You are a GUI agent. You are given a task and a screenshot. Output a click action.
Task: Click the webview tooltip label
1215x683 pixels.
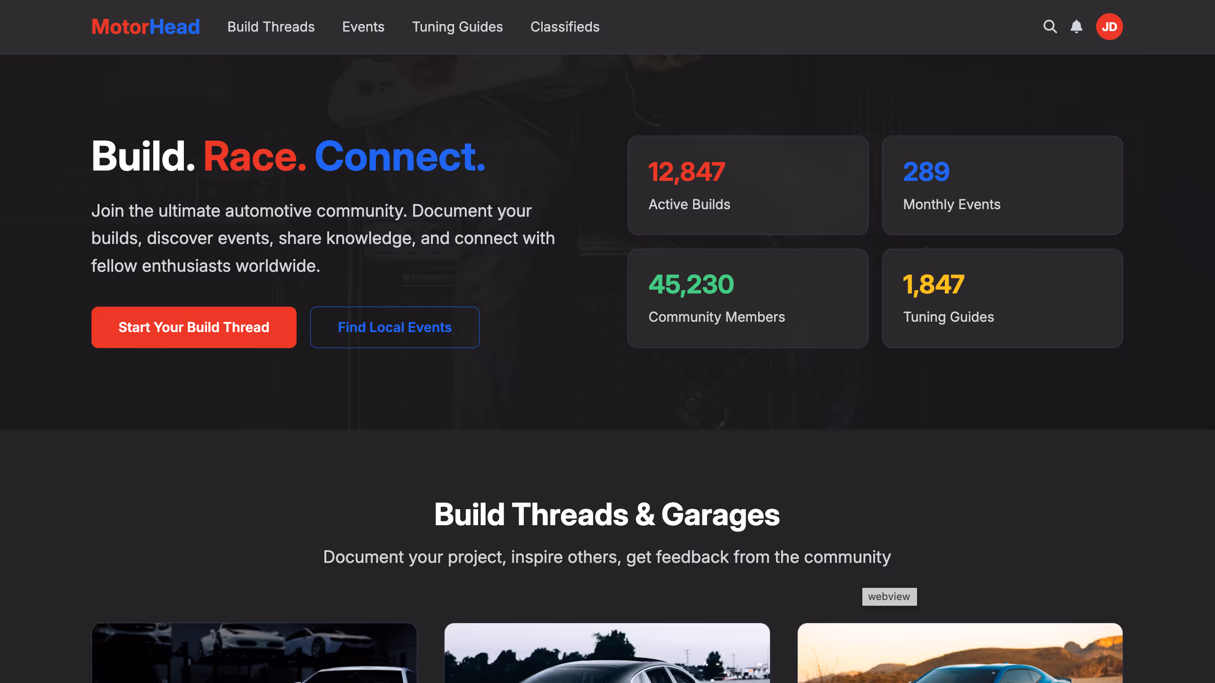889,596
